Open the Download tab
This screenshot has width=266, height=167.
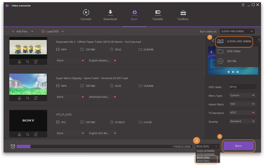coord(110,15)
